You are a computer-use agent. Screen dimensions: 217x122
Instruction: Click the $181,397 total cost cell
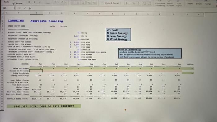point(20,106)
